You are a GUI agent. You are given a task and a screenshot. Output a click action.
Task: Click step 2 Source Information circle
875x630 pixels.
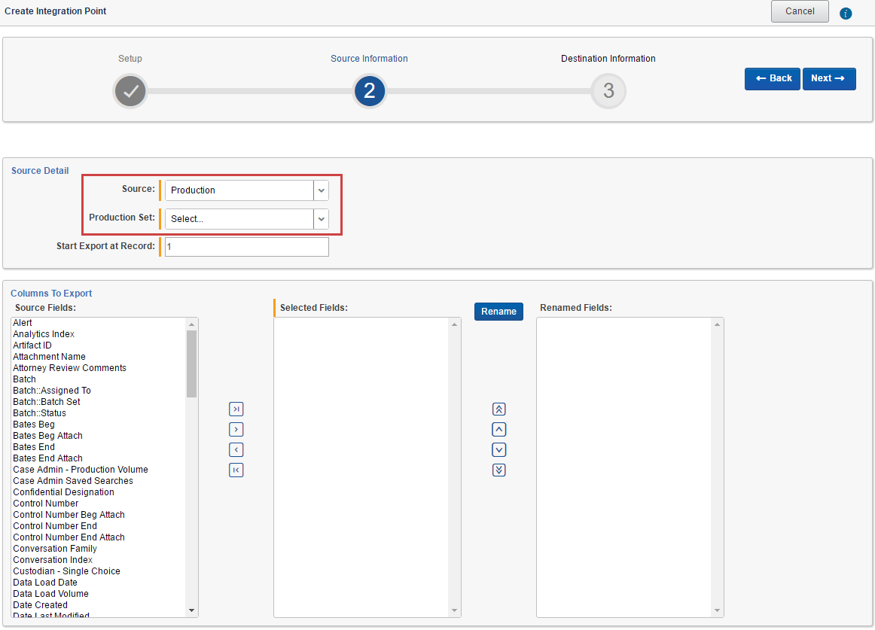tap(370, 91)
